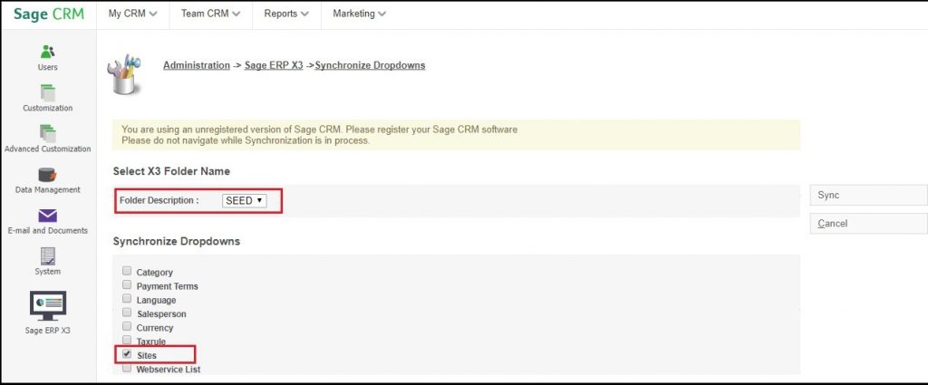This screenshot has width=928, height=385.
Task: Expand the Reports menu
Action: tap(286, 14)
